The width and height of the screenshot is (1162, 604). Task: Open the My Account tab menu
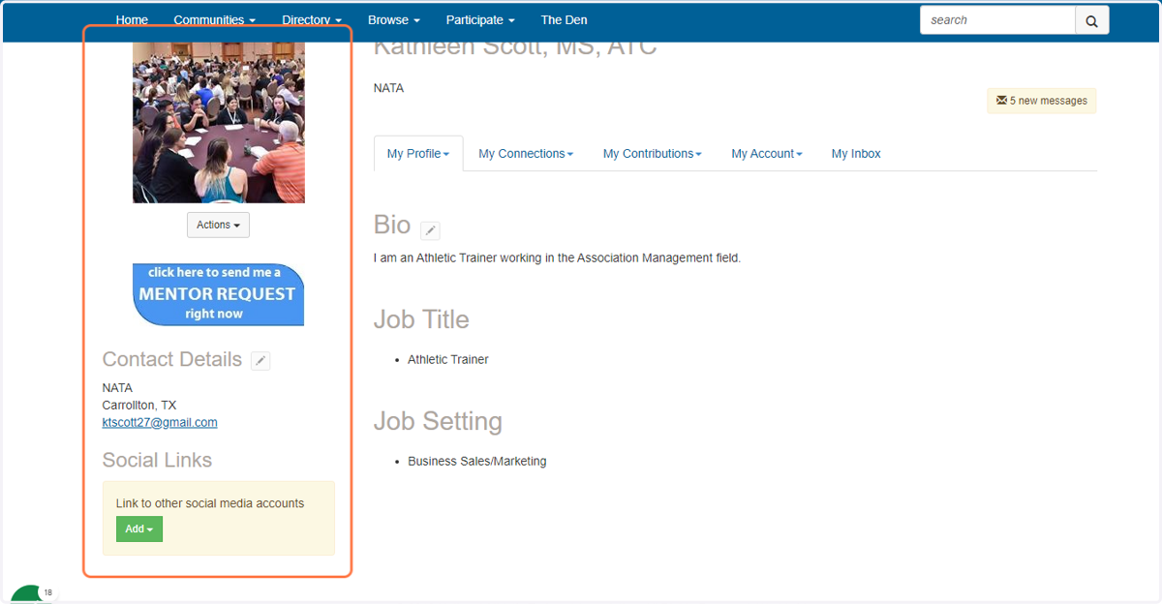click(x=767, y=154)
